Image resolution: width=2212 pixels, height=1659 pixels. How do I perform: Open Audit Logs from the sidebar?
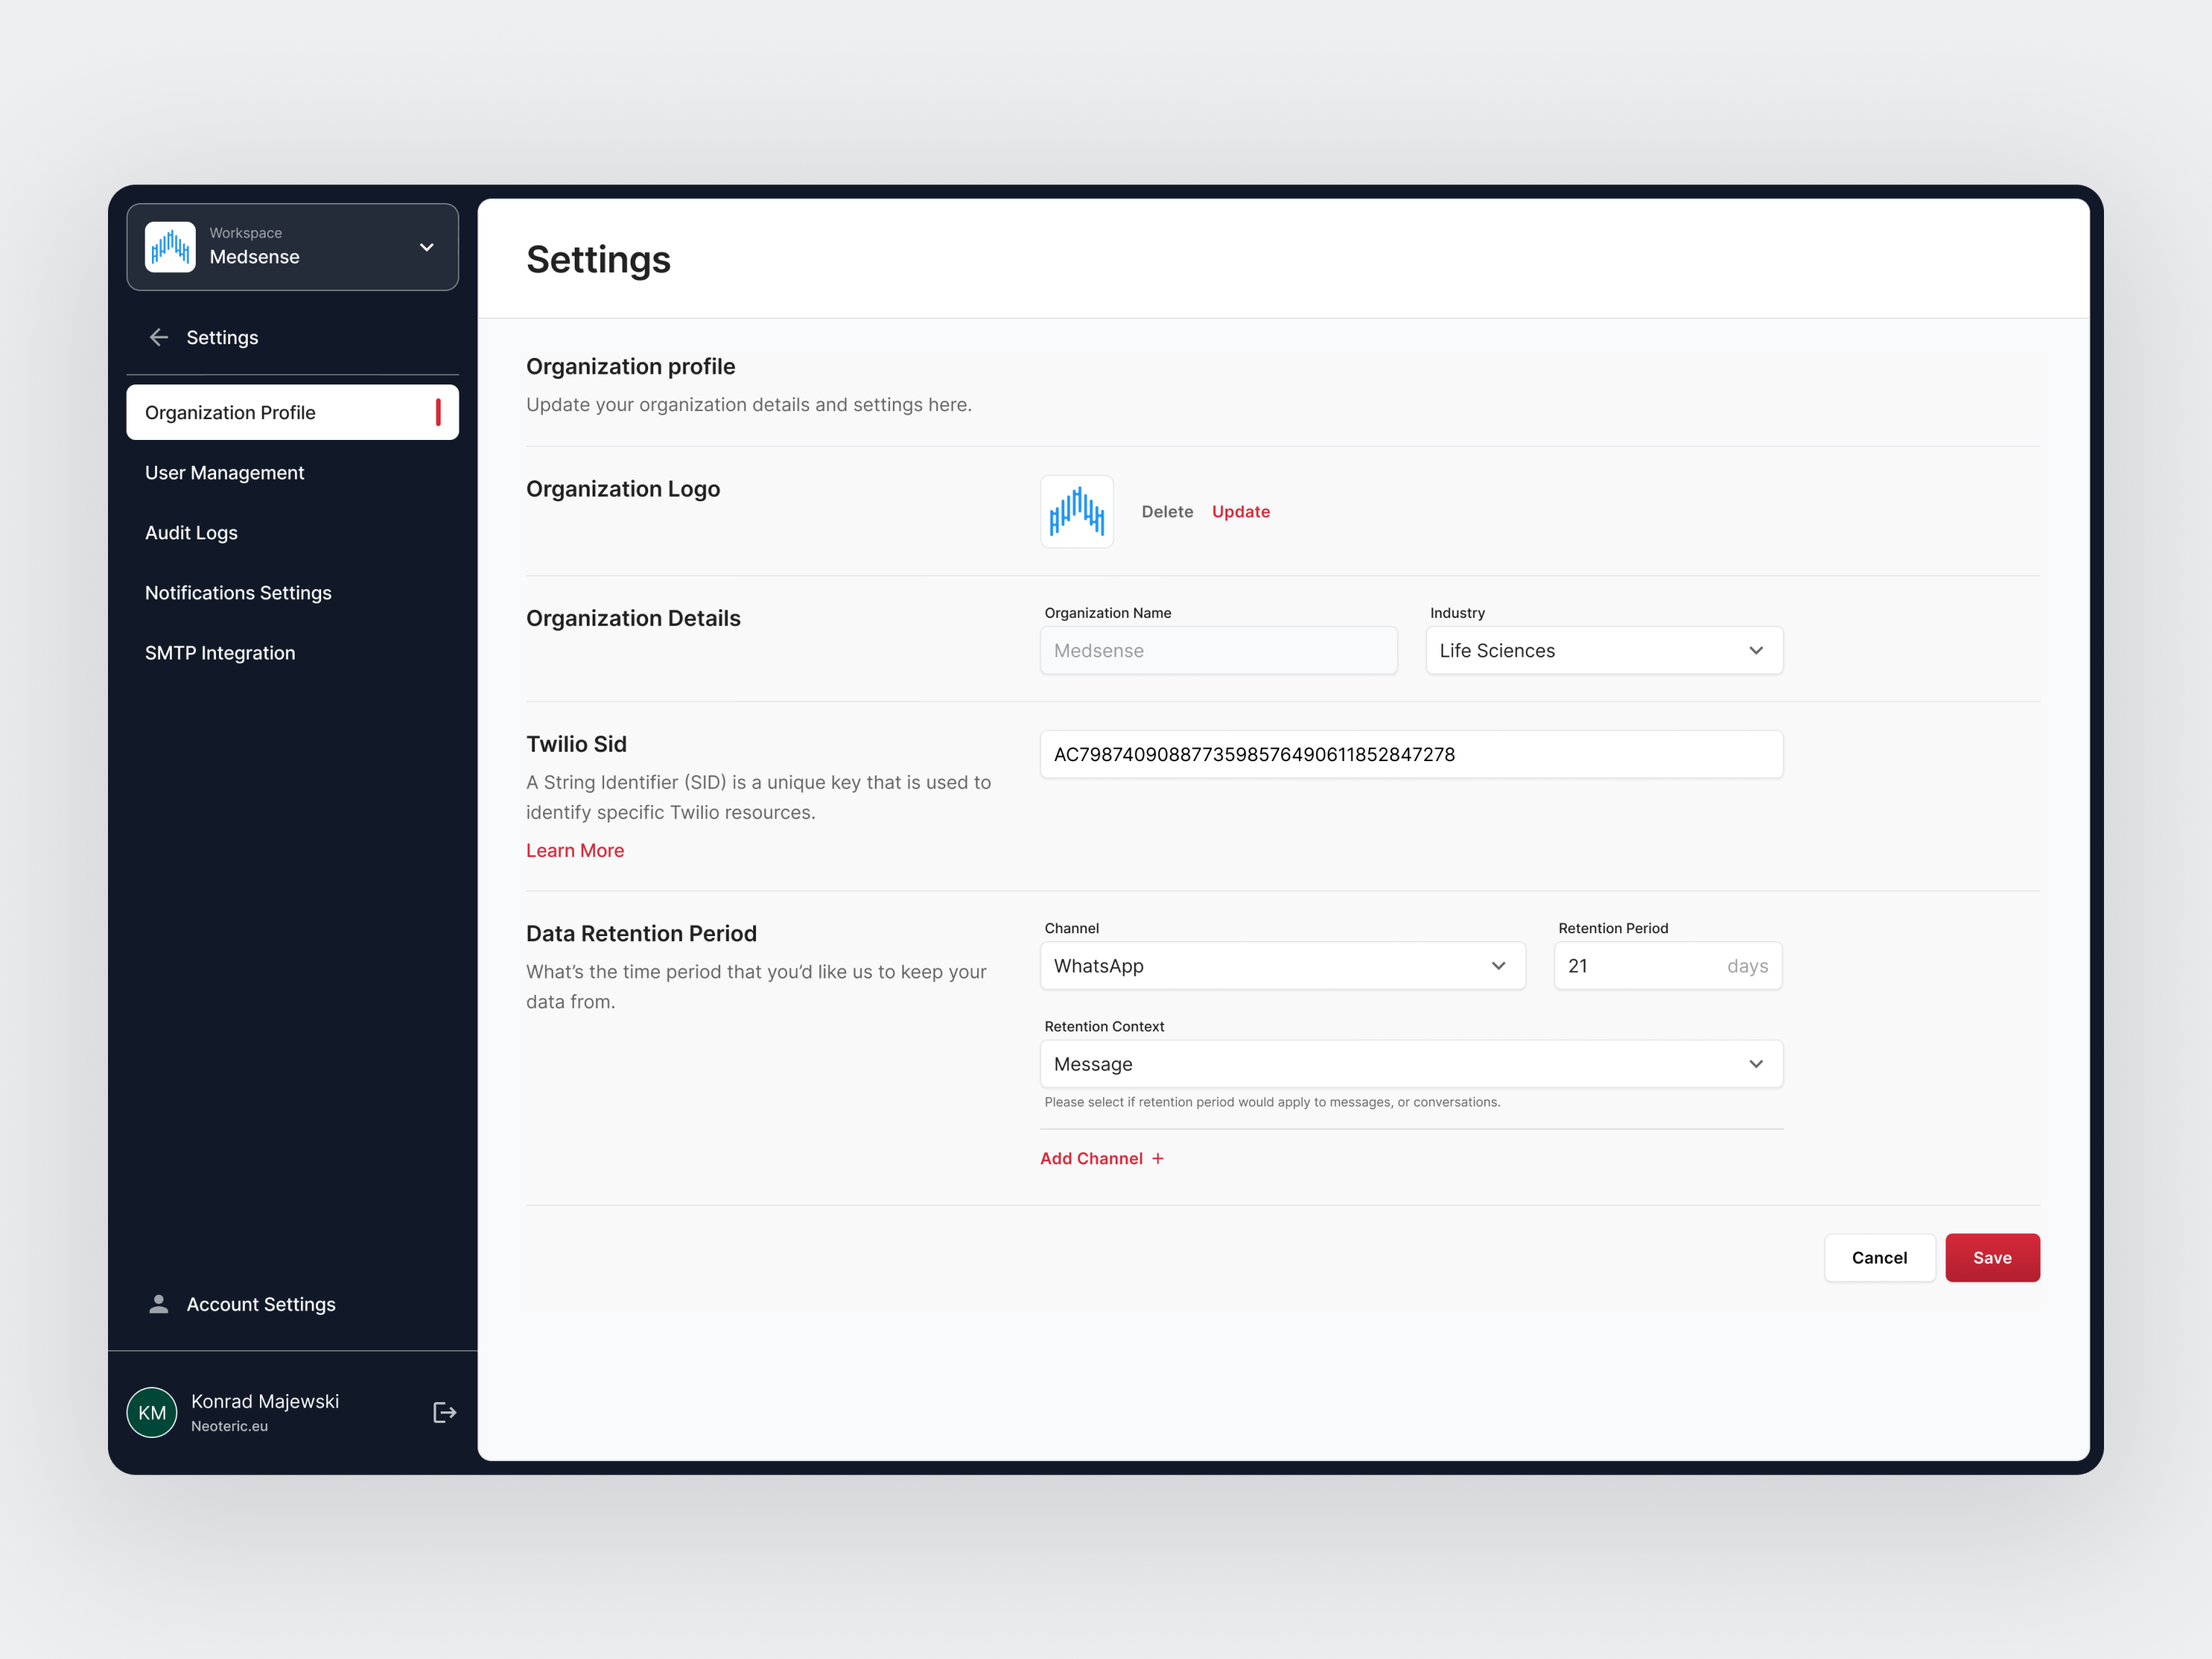(x=191, y=532)
